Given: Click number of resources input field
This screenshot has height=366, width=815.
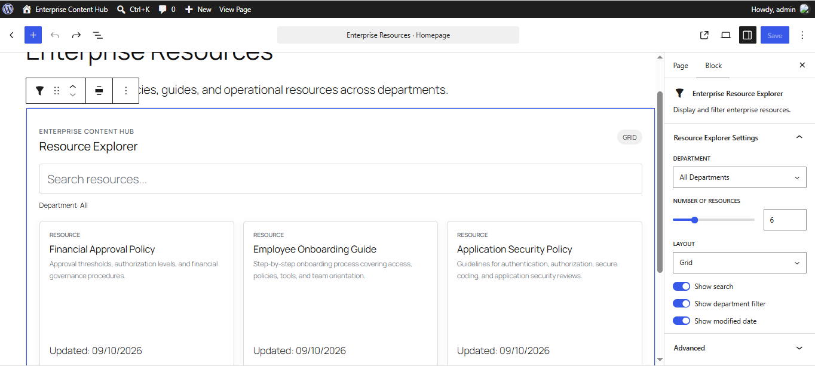Looking at the screenshot, I should [785, 220].
